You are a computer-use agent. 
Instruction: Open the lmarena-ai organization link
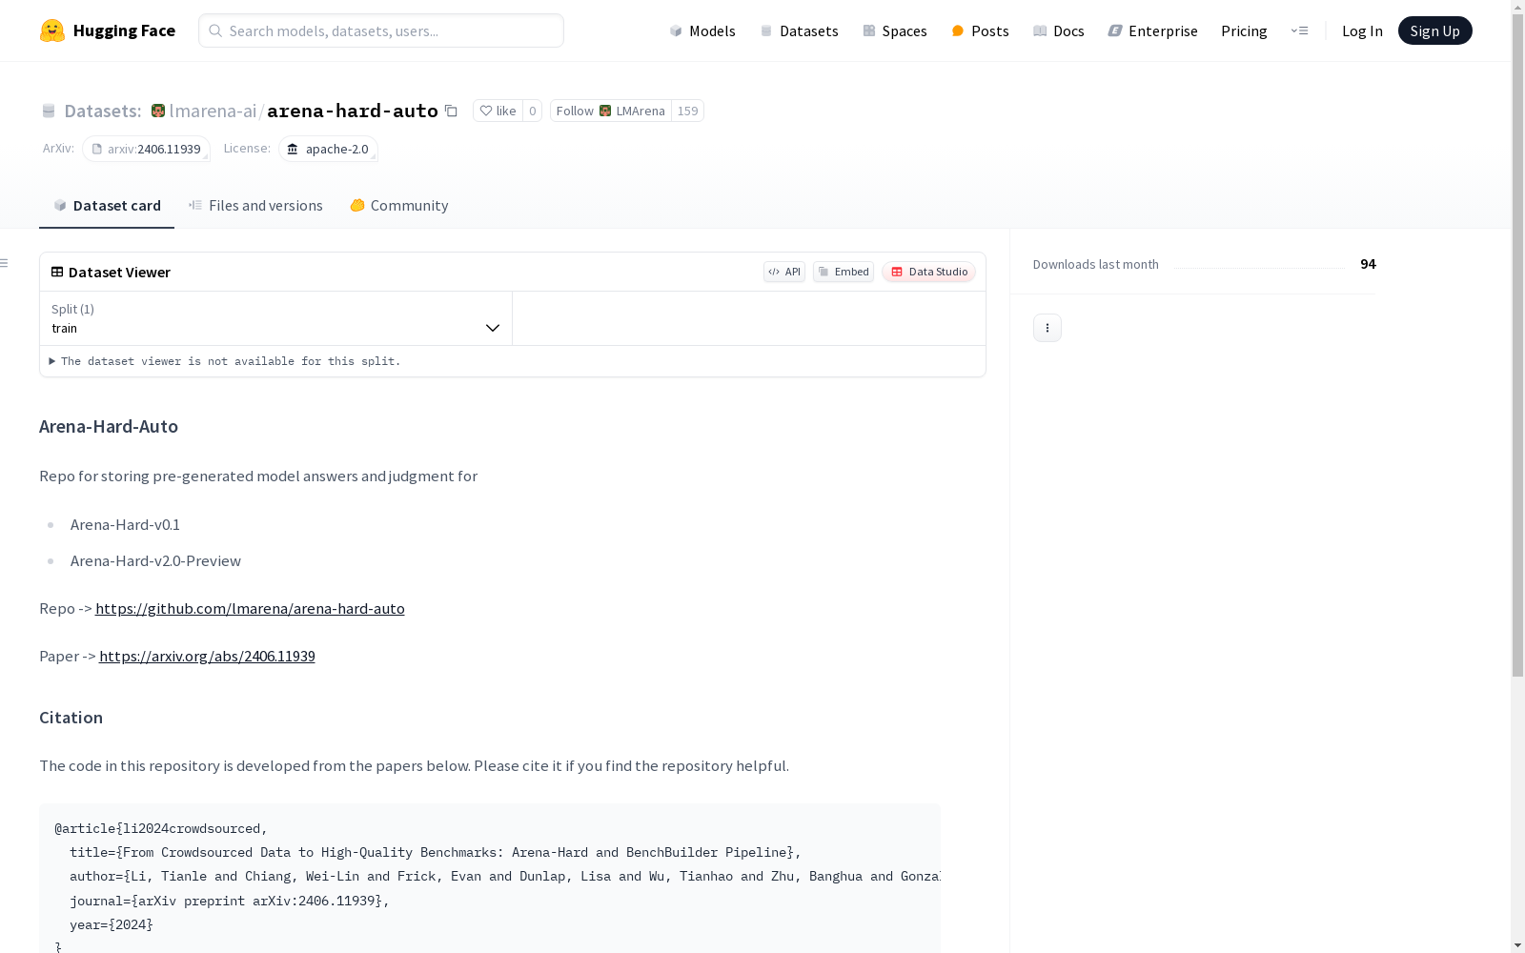point(213,111)
